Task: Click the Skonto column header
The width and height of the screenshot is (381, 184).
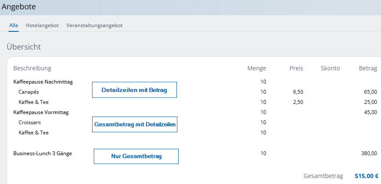Action: pyautogui.click(x=330, y=68)
